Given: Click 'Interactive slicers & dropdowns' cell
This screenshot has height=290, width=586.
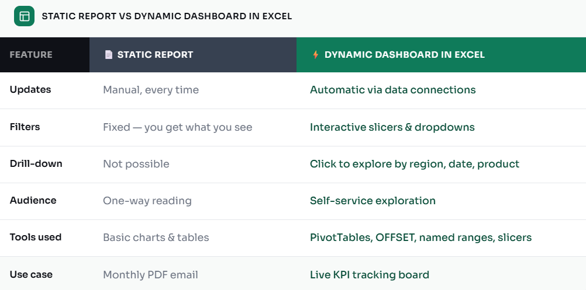Looking at the screenshot, I should pos(392,127).
